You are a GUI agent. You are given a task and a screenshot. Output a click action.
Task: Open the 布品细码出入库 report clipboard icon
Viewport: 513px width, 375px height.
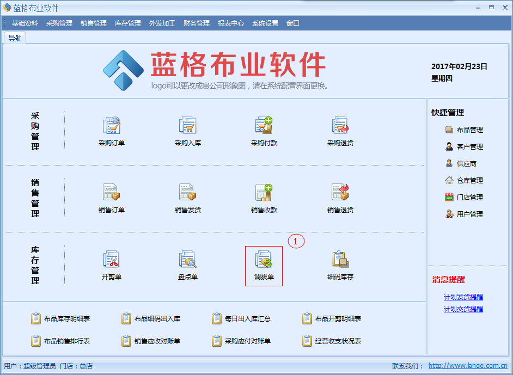tap(126, 318)
